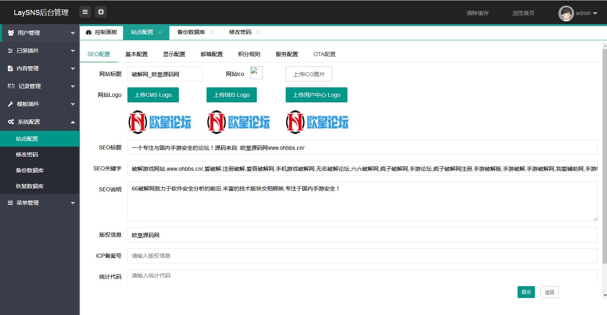Click the 清除缓存 link

click(477, 13)
